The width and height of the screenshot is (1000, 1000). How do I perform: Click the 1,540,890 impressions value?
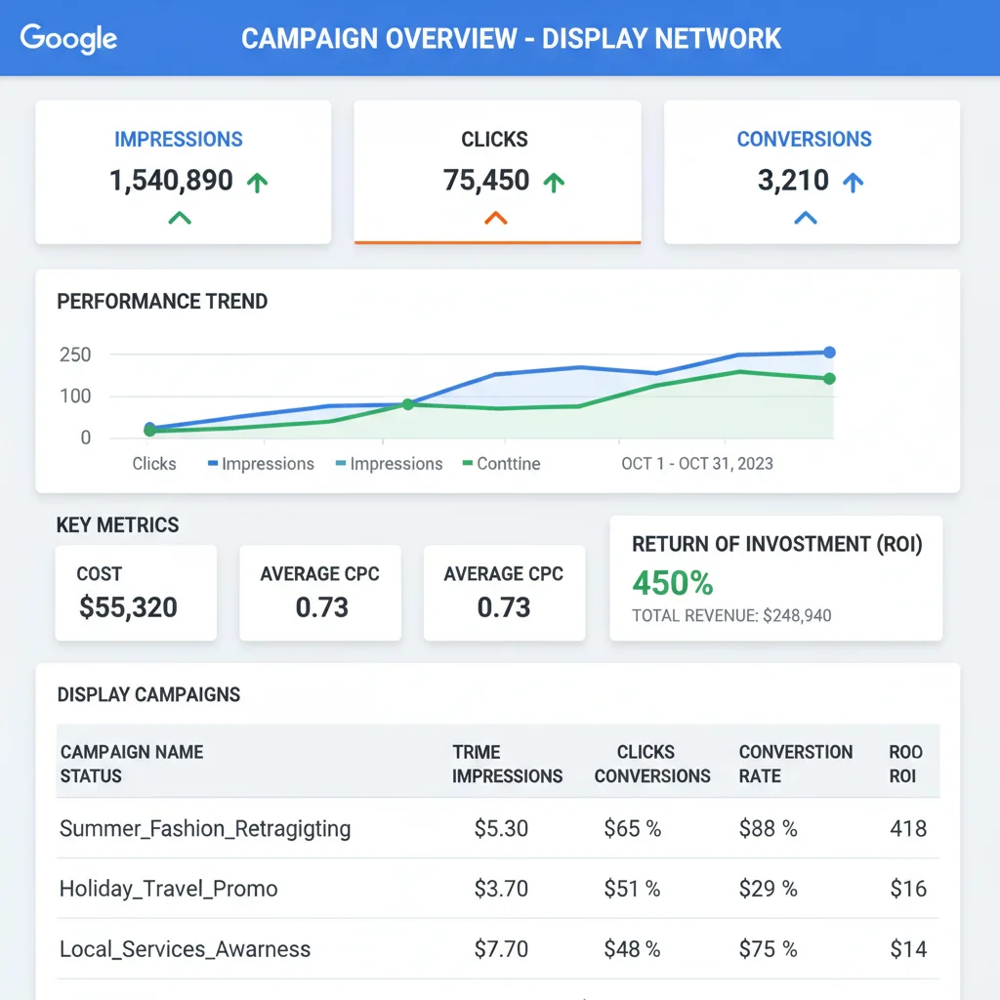coord(171,181)
